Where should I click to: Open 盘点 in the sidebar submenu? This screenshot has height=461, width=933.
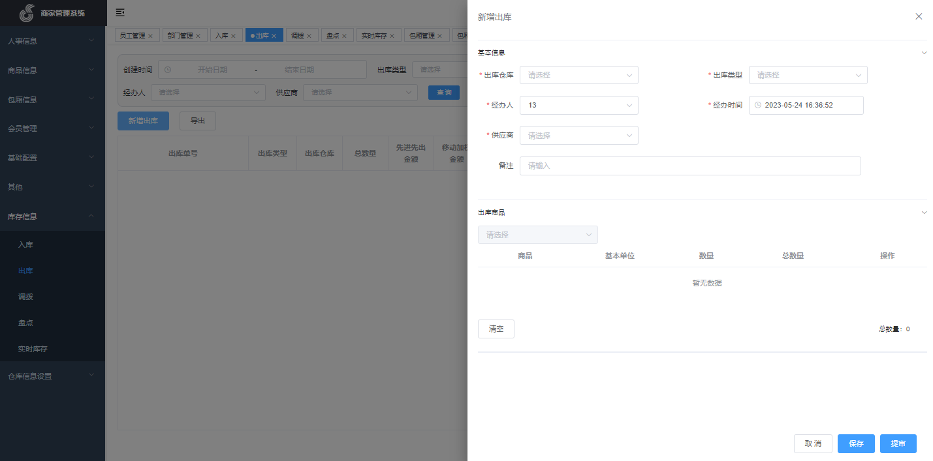(52, 323)
